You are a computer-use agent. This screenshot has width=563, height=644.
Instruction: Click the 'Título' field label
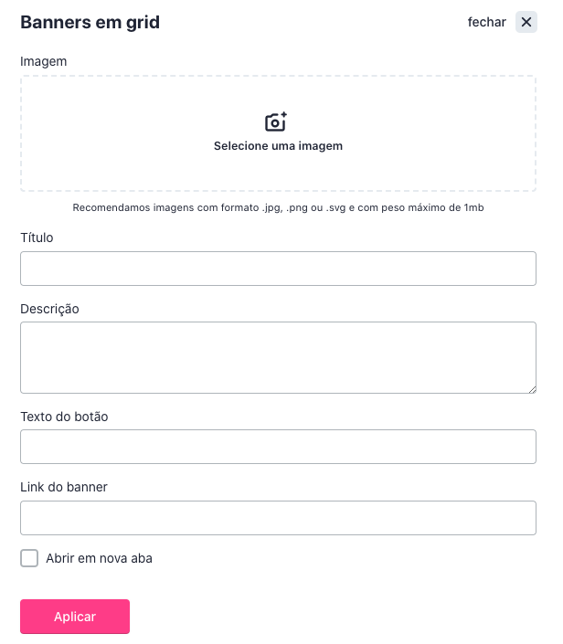[x=37, y=238]
